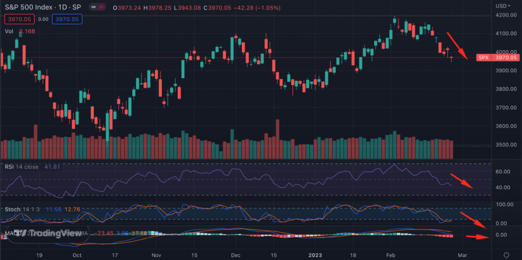Click the Dec label on the time axis
522x260 pixels.
pyautogui.click(x=235, y=255)
